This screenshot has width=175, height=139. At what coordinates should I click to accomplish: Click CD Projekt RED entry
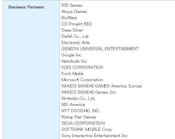point(77,24)
